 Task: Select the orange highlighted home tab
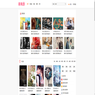[28, 4]
